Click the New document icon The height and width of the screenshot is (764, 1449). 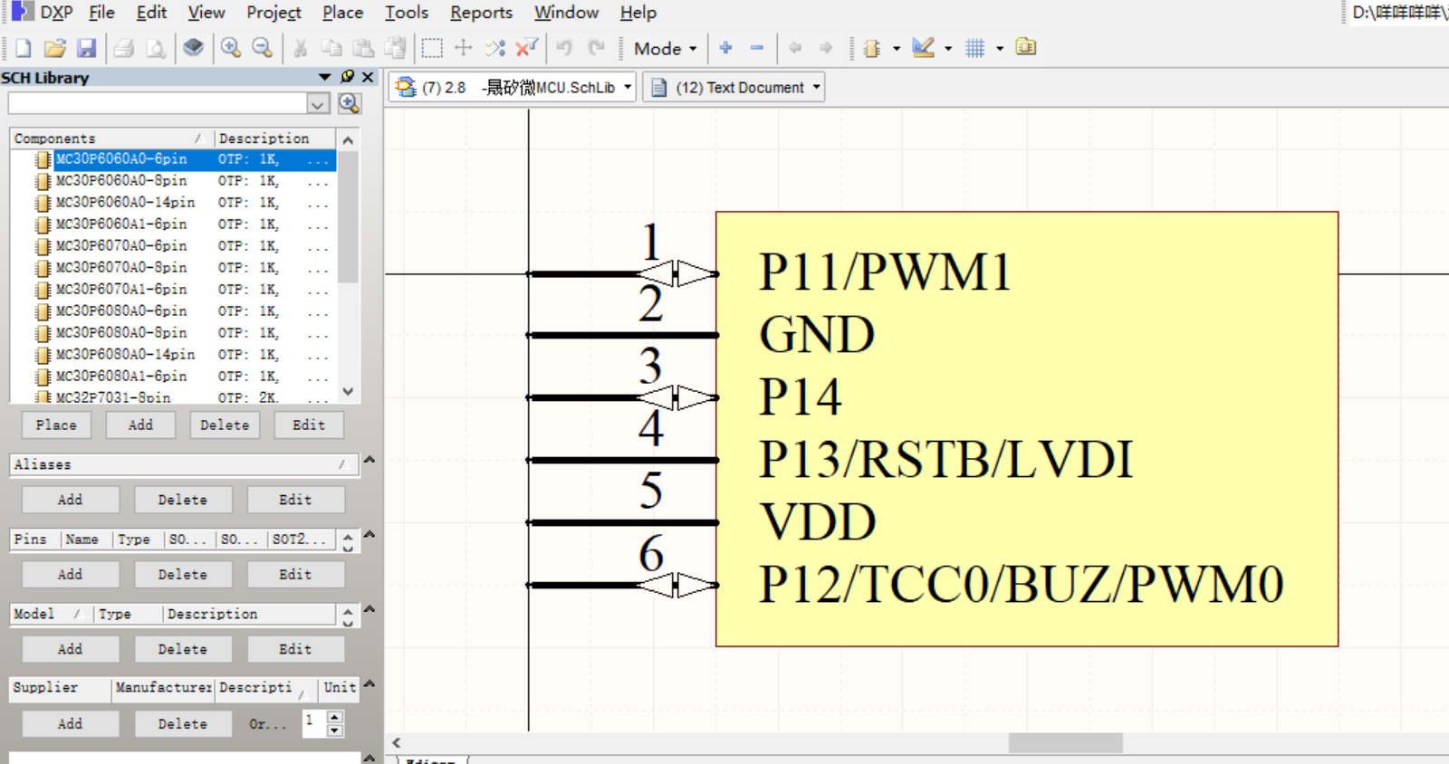(24, 48)
